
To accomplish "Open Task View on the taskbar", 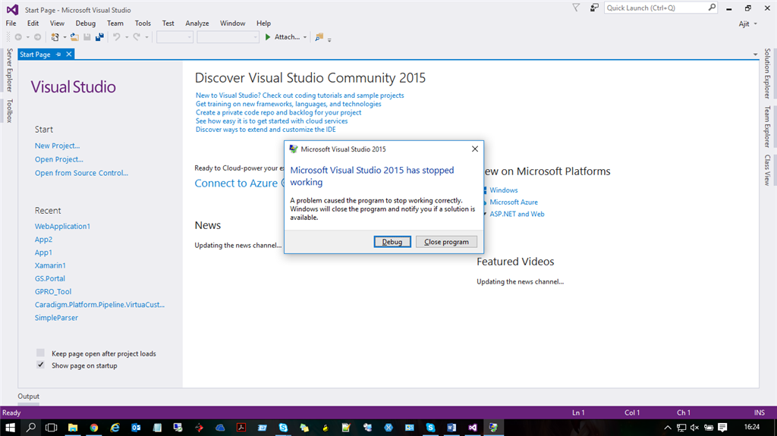I will [51, 428].
